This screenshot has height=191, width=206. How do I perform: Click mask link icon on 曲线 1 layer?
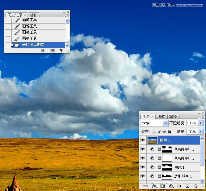click(159, 167)
